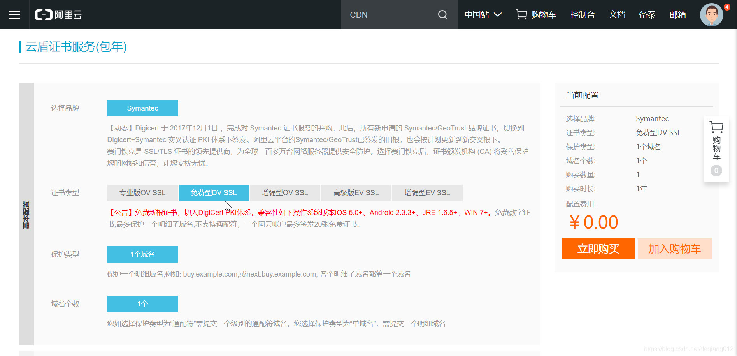Click the notification badge showing 4
Image resolution: width=737 pixels, height=356 pixels.
(727, 7)
